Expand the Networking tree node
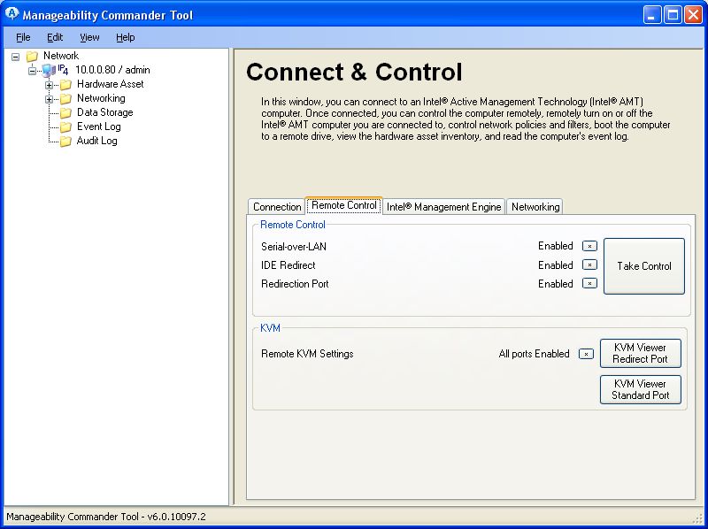 [x=50, y=99]
